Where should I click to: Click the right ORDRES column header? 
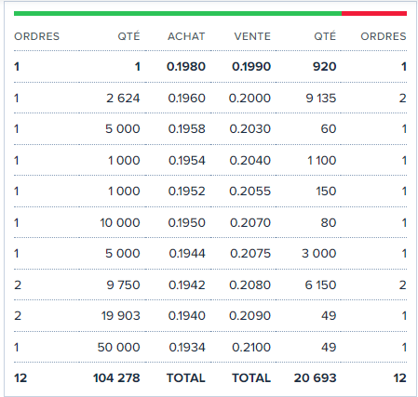tap(384, 36)
